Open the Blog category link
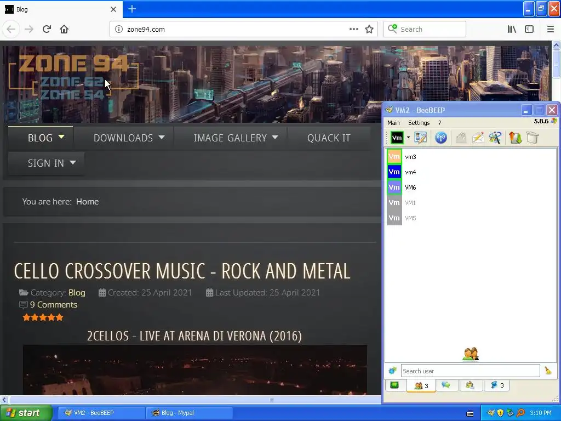 coord(77,293)
